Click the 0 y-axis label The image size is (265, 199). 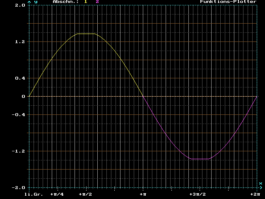click(23, 97)
